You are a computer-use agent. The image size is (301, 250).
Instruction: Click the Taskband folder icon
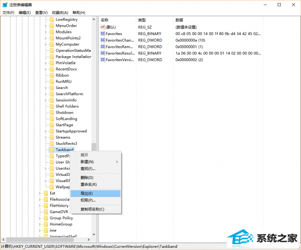52,150
